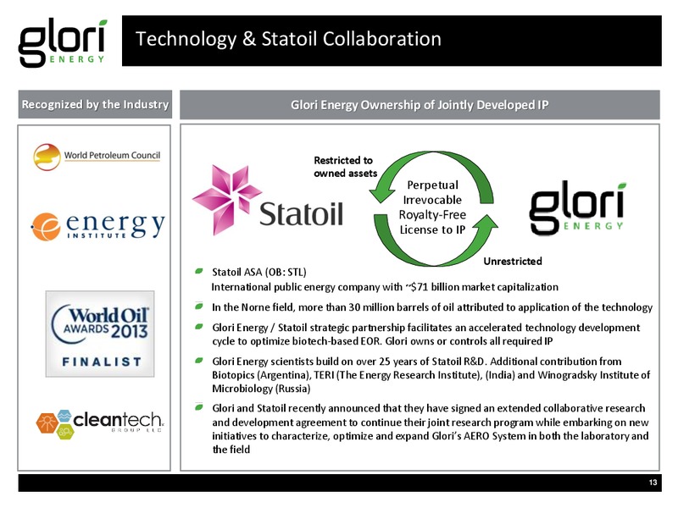The height and width of the screenshot is (508, 678).
Task: Click the 'Restricted to owned assets' label
Action: [x=345, y=167]
